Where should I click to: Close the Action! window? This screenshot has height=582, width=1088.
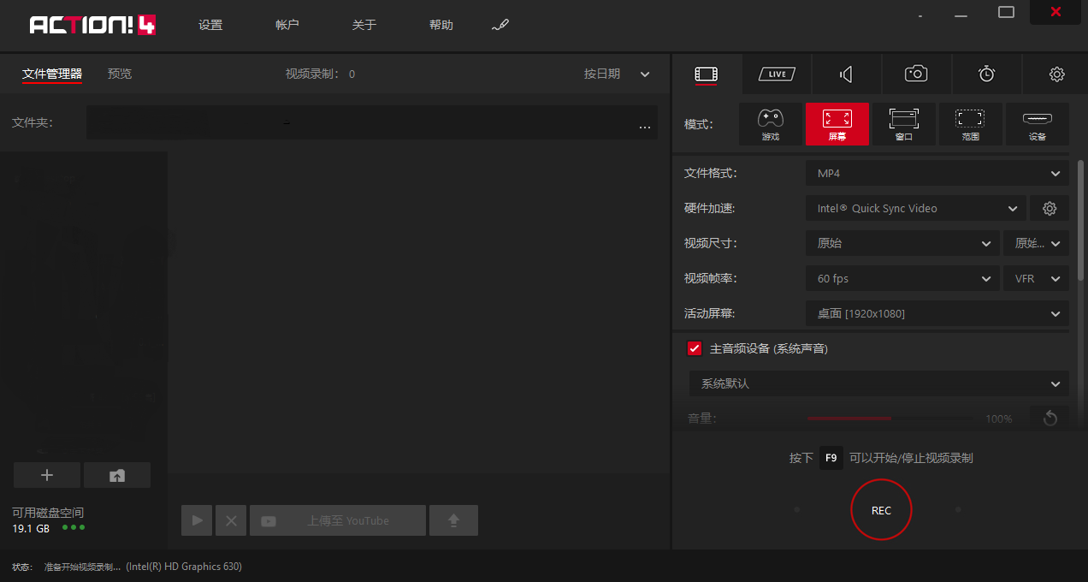tap(1055, 12)
